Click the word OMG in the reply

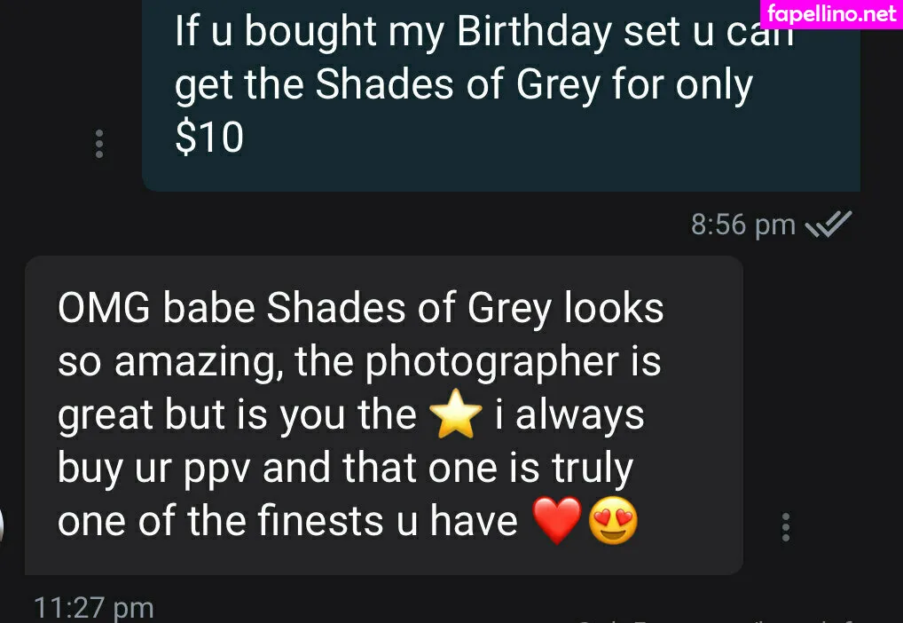click(104, 308)
